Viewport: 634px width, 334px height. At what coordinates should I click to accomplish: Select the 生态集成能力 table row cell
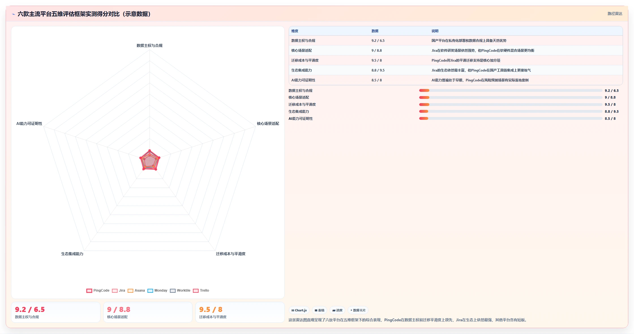click(301, 70)
